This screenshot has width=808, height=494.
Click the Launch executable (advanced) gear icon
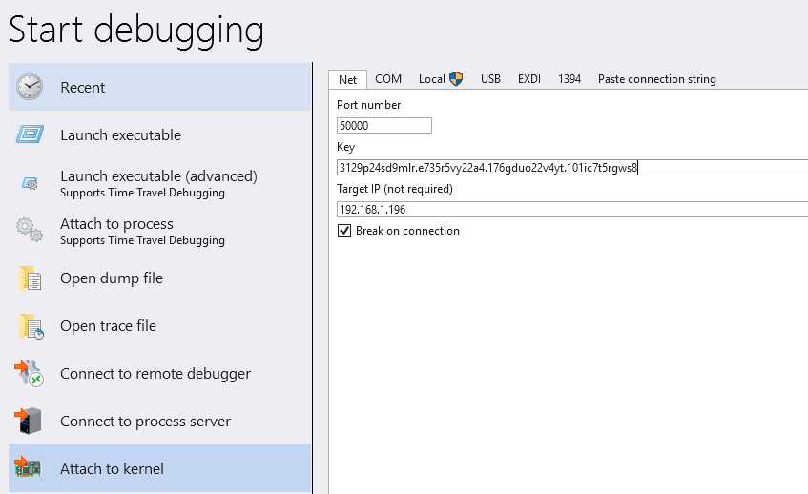click(30, 183)
